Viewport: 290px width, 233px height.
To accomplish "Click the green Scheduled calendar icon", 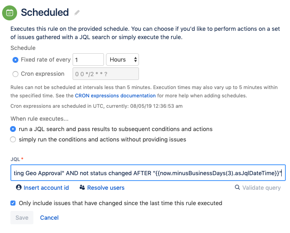I will click(10, 12).
